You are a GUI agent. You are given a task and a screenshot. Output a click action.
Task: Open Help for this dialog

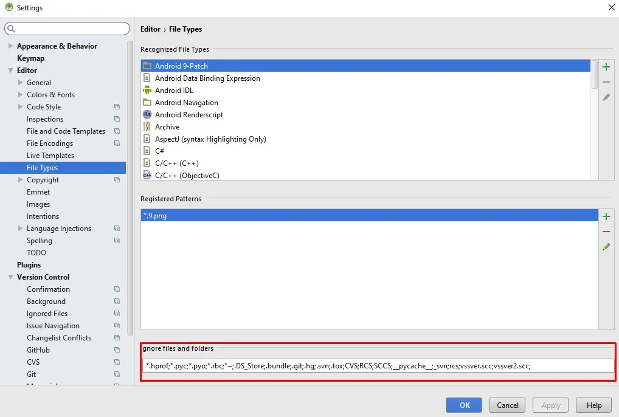point(593,405)
